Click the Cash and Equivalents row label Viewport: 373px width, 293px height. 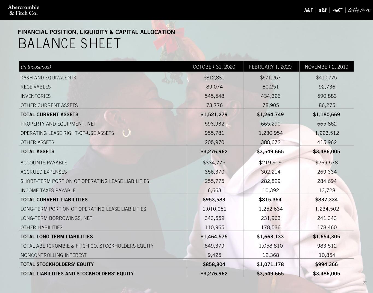tap(48, 78)
